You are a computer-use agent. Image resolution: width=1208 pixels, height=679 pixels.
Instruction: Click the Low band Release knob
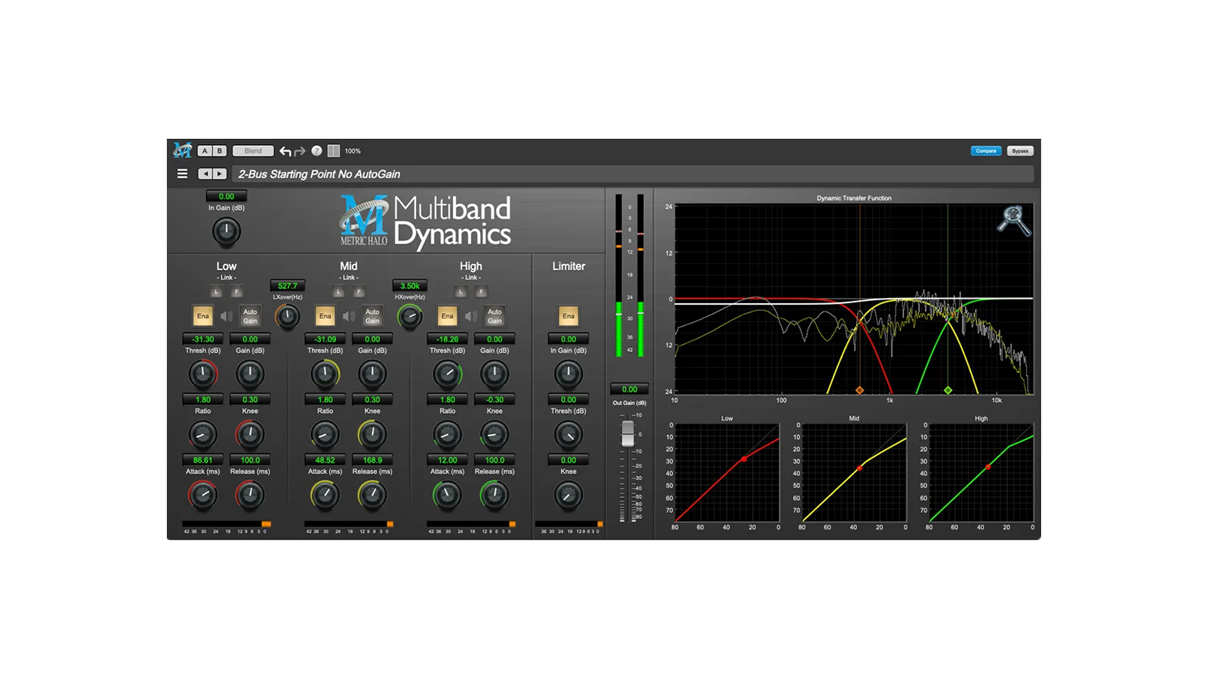(250, 495)
